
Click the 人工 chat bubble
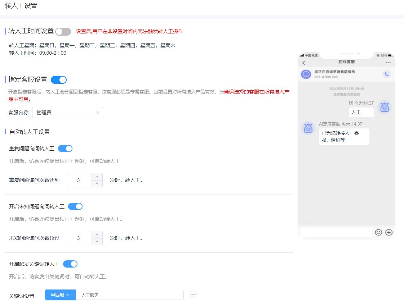point(361,112)
